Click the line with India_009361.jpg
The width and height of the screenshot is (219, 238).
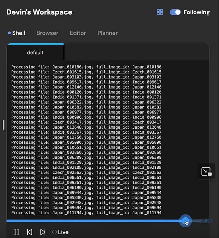tap(86, 182)
